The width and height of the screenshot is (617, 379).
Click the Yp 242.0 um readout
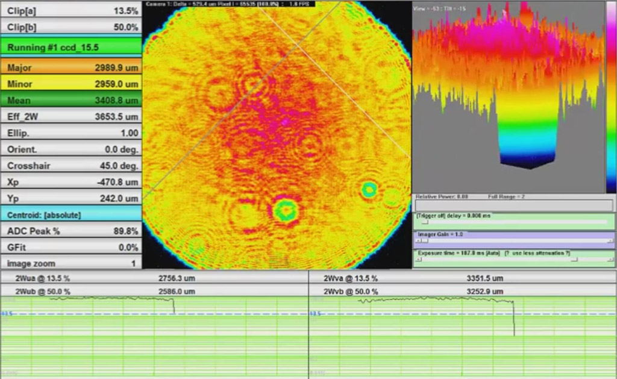(71, 198)
